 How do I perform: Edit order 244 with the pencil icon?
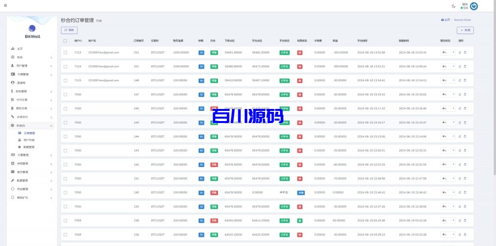(460, 136)
